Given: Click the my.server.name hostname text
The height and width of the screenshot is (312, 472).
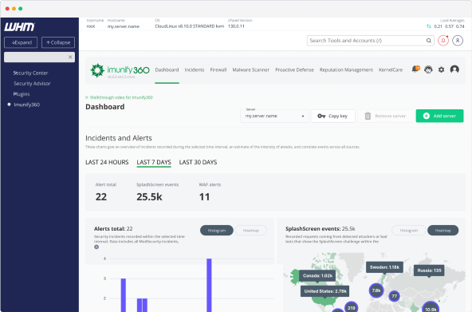Looking at the screenshot, I should coord(124,26).
